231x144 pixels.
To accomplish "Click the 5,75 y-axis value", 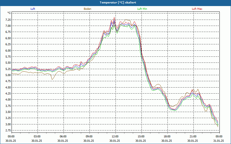I will pyautogui.click(x=8, y=57).
